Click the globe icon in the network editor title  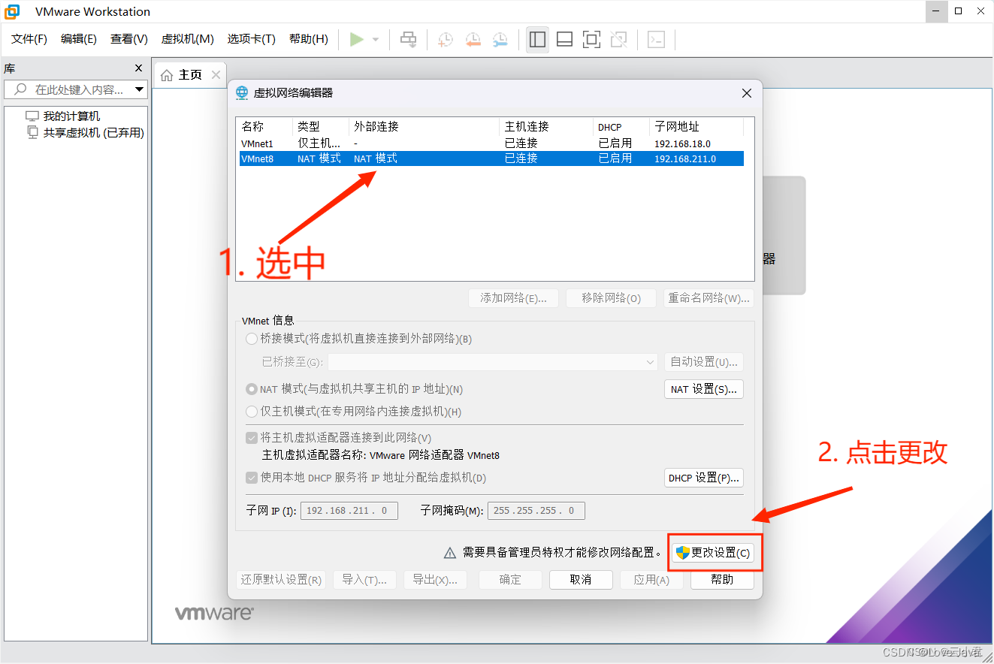click(242, 93)
